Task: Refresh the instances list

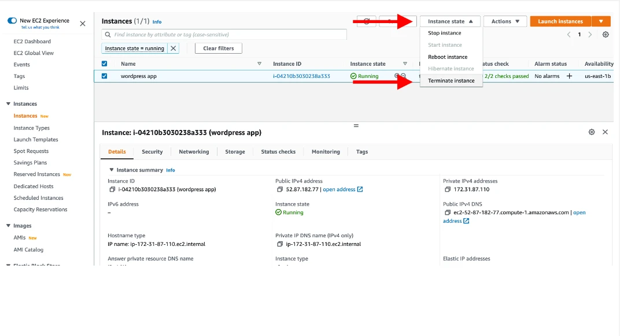Action: tap(366, 21)
